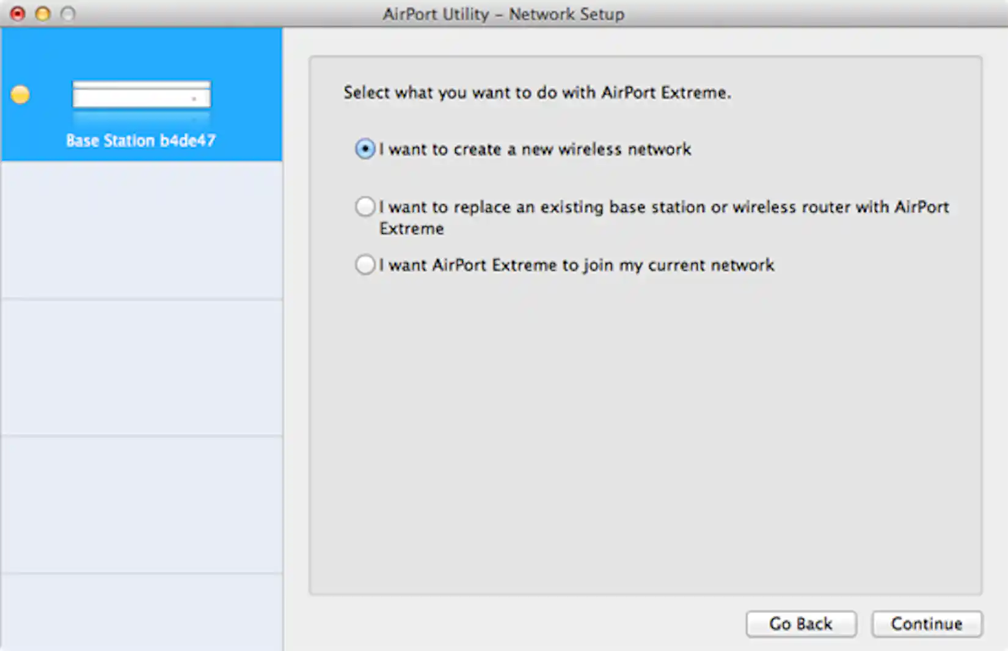Select 'I want to create a new wireless network'
Viewport: 1008px width, 651px height.
click(365, 149)
